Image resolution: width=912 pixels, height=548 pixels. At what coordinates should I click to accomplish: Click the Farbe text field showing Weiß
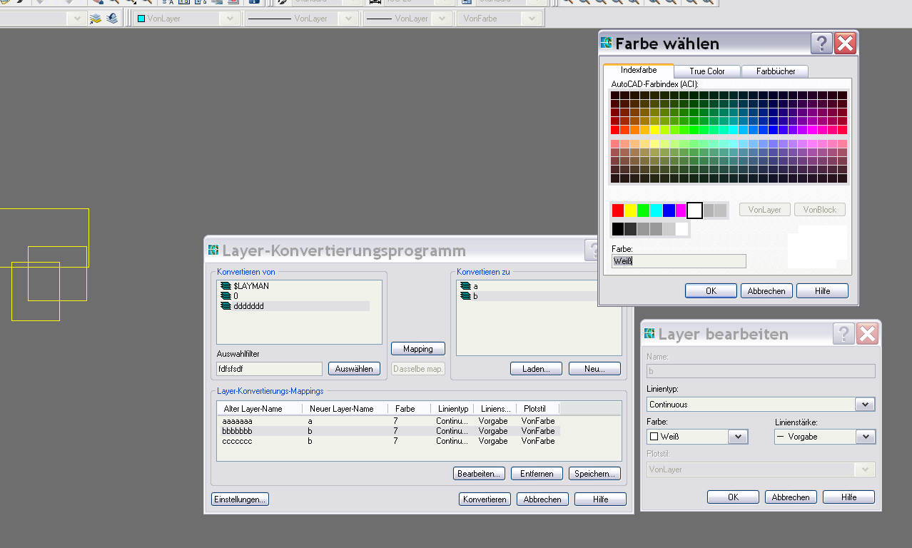click(x=679, y=261)
